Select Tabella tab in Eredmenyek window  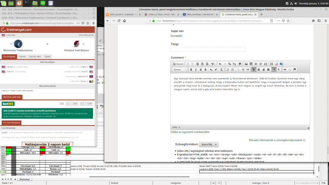(47, 57)
